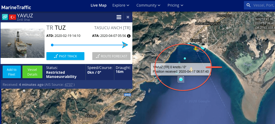Click the gray marker on the left land
Viewport: 275px width, 124px height.
[24, 91]
